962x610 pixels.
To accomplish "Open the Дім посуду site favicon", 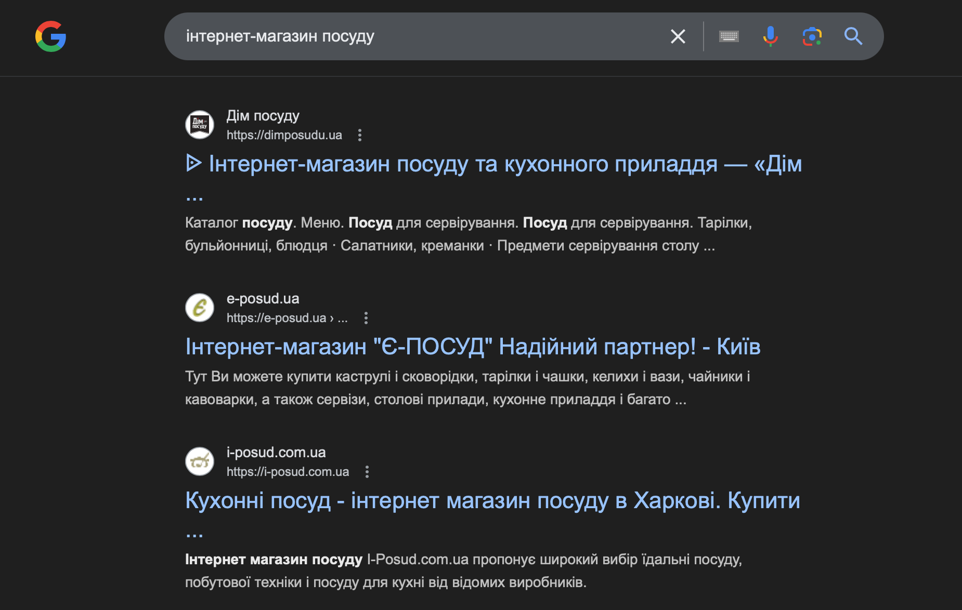I will 200,125.
